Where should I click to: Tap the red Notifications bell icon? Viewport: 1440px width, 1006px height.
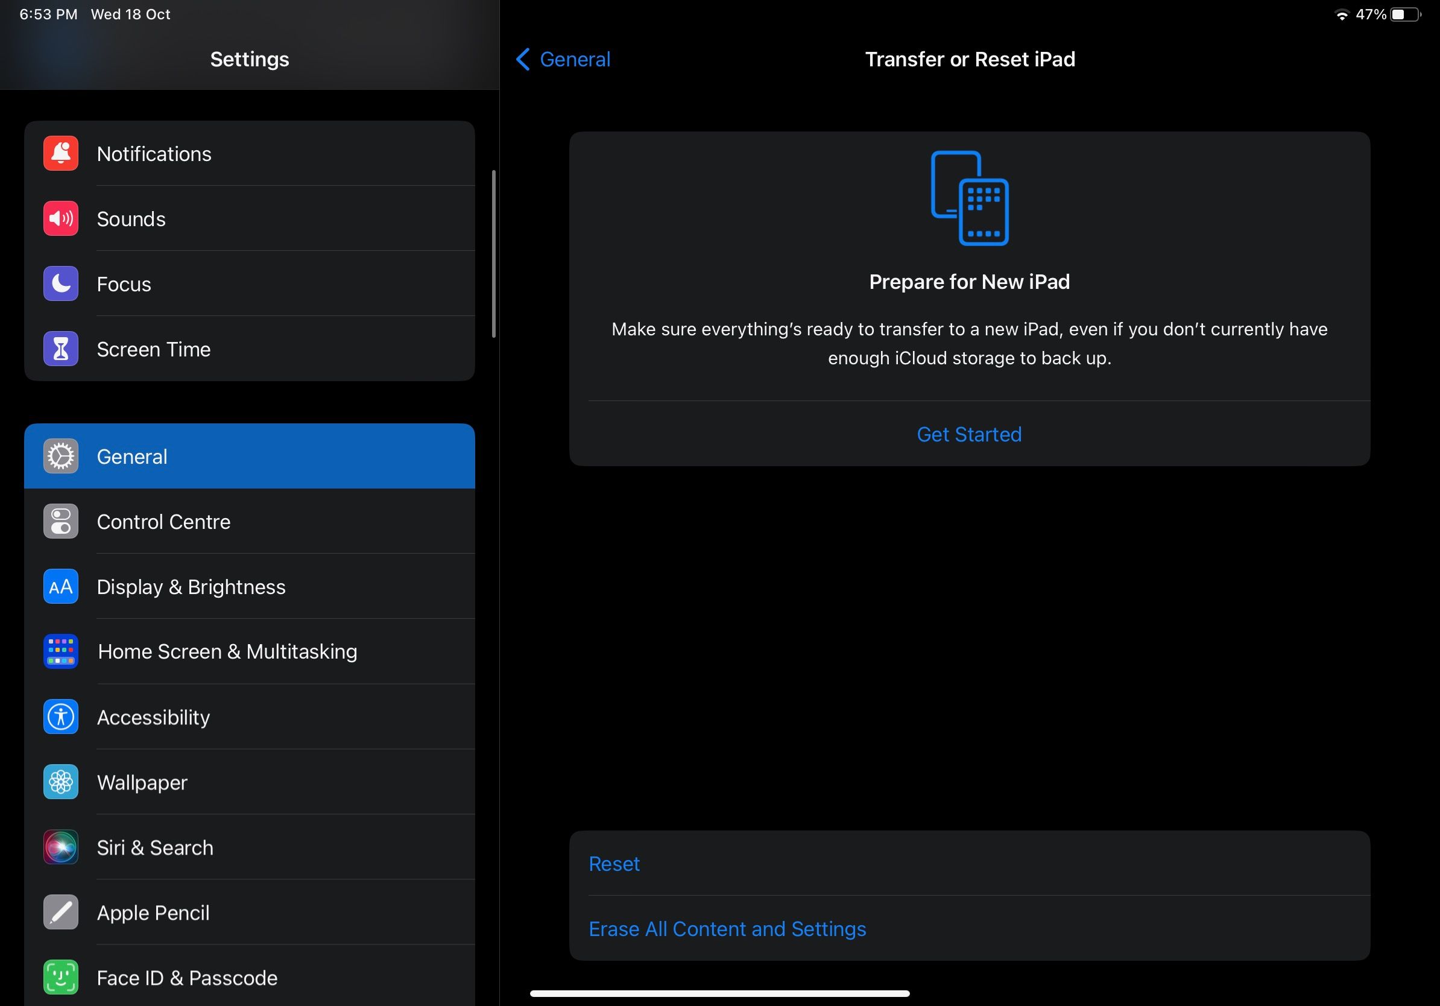pos(61,154)
